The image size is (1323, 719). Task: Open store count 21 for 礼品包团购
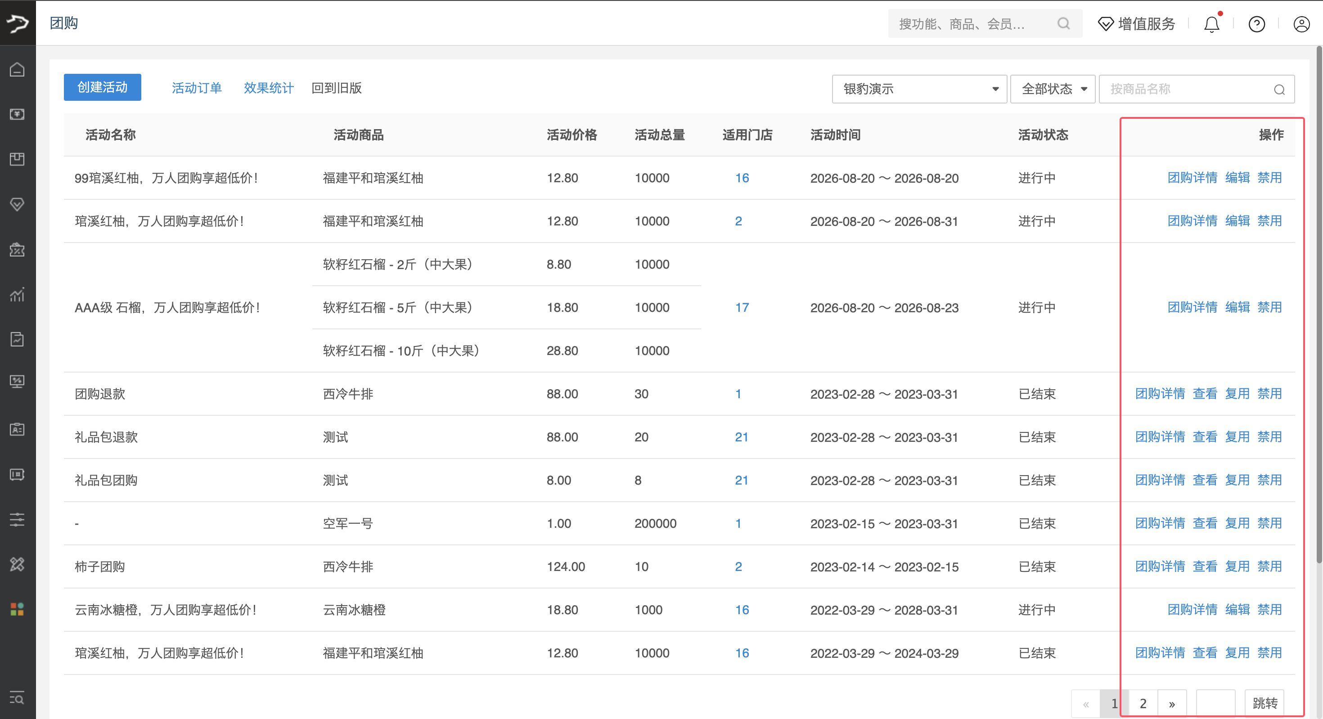741,480
